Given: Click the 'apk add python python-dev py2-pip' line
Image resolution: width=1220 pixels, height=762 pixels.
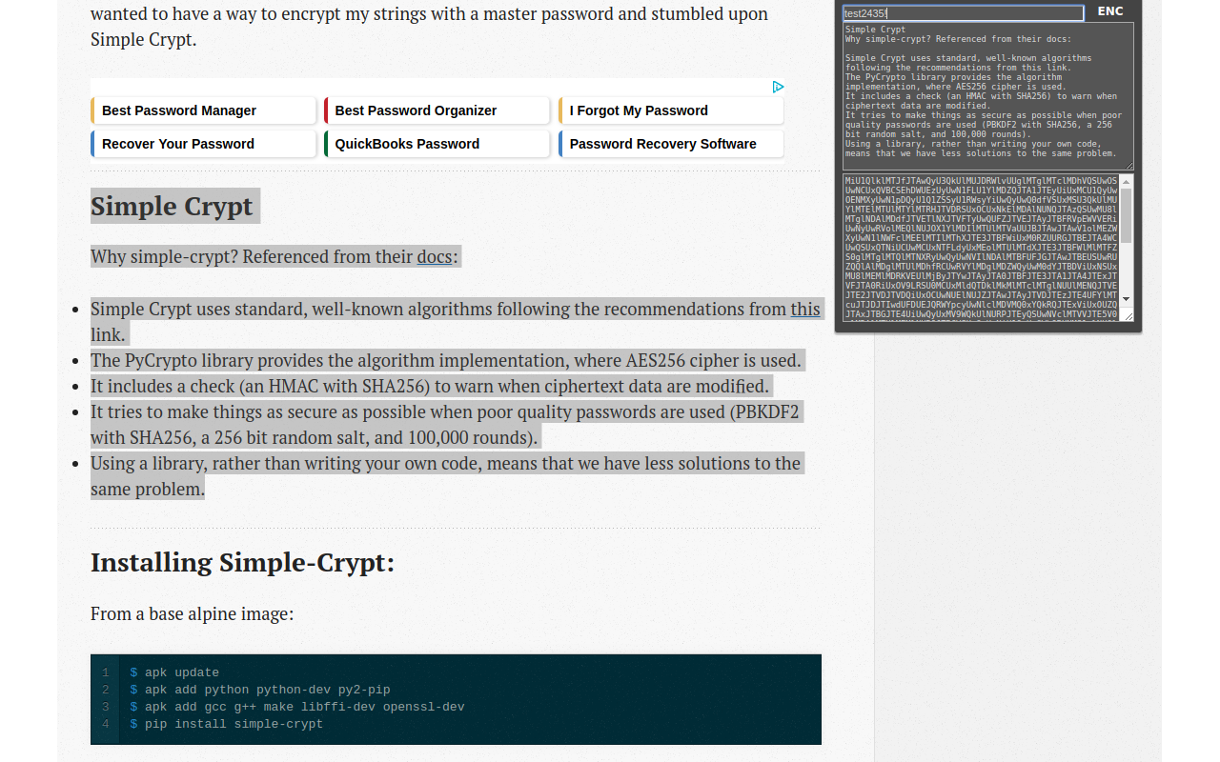Looking at the screenshot, I should pyautogui.click(x=260, y=690).
